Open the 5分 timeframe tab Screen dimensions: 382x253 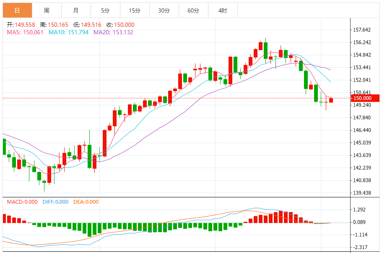[x=105, y=10]
